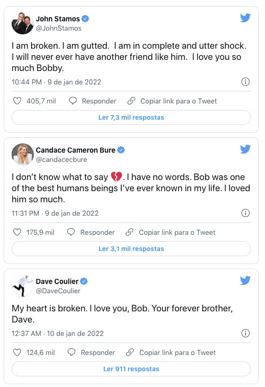Screen dimensions: 265x387
Task: Like Dave Coulier's tweet heart icon
Action: 17,353
